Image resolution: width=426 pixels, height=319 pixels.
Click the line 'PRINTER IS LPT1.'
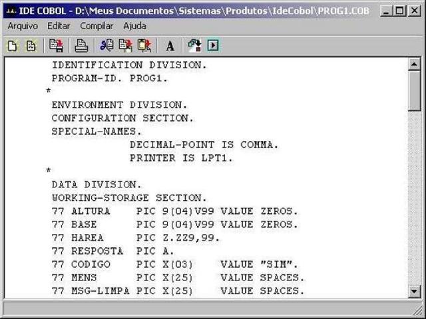181,158
